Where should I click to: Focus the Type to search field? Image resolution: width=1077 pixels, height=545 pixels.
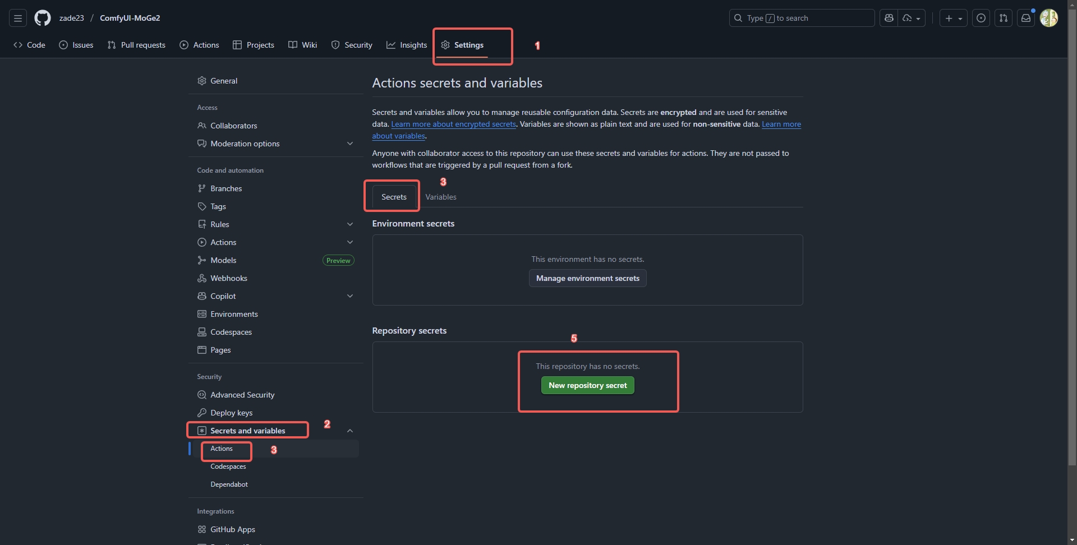(x=802, y=18)
